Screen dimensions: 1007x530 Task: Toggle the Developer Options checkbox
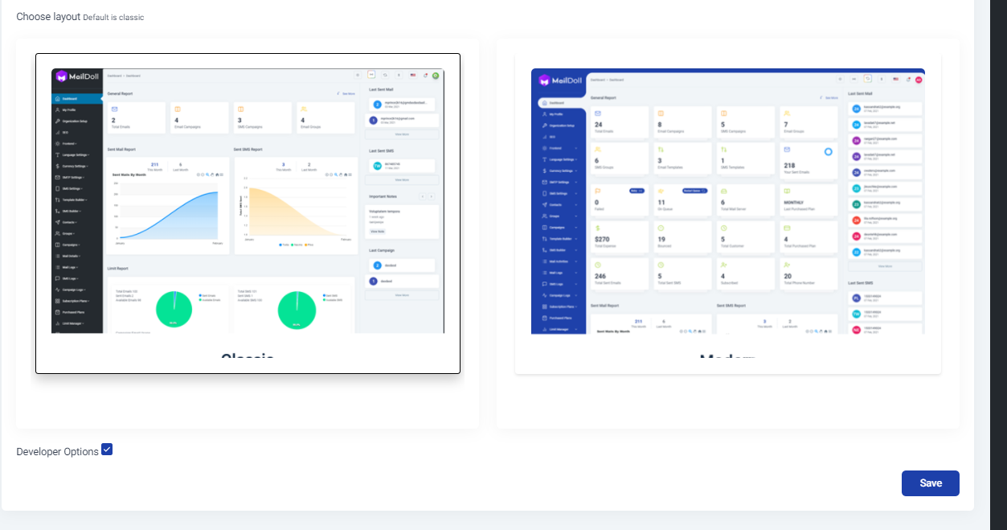point(107,450)
